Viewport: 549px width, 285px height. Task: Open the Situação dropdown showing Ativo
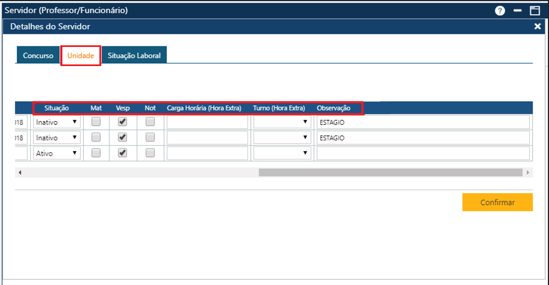57,153
